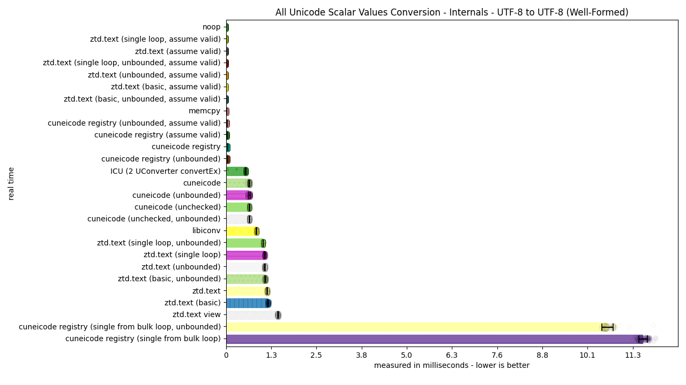The width and height of the screenshot is (686, 385).
Task: Click the x-axis tick '6.3'
Action: (x=452, y=355)
